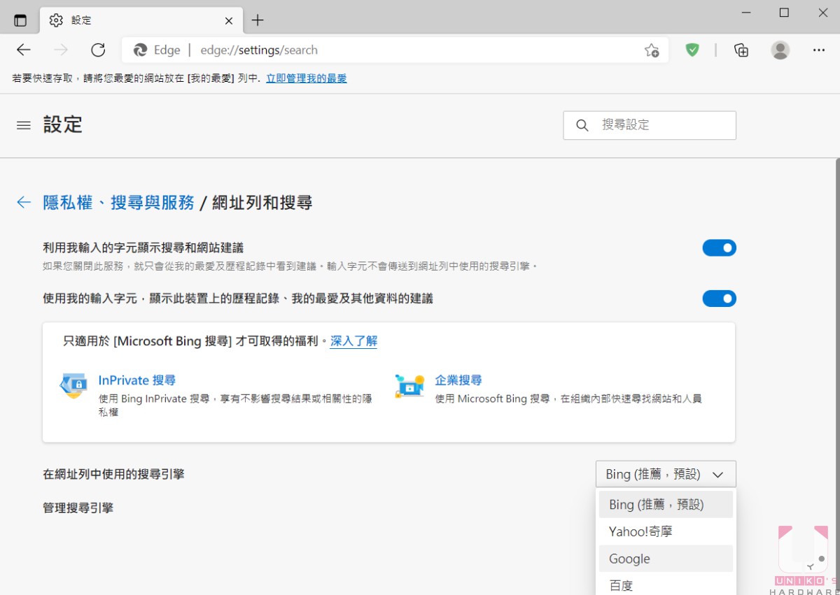Focus the 搜尋設定 search field

click(x=650, y=125)
